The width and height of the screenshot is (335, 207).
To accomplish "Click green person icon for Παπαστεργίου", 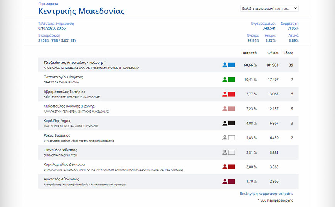I will coord(225,80).
